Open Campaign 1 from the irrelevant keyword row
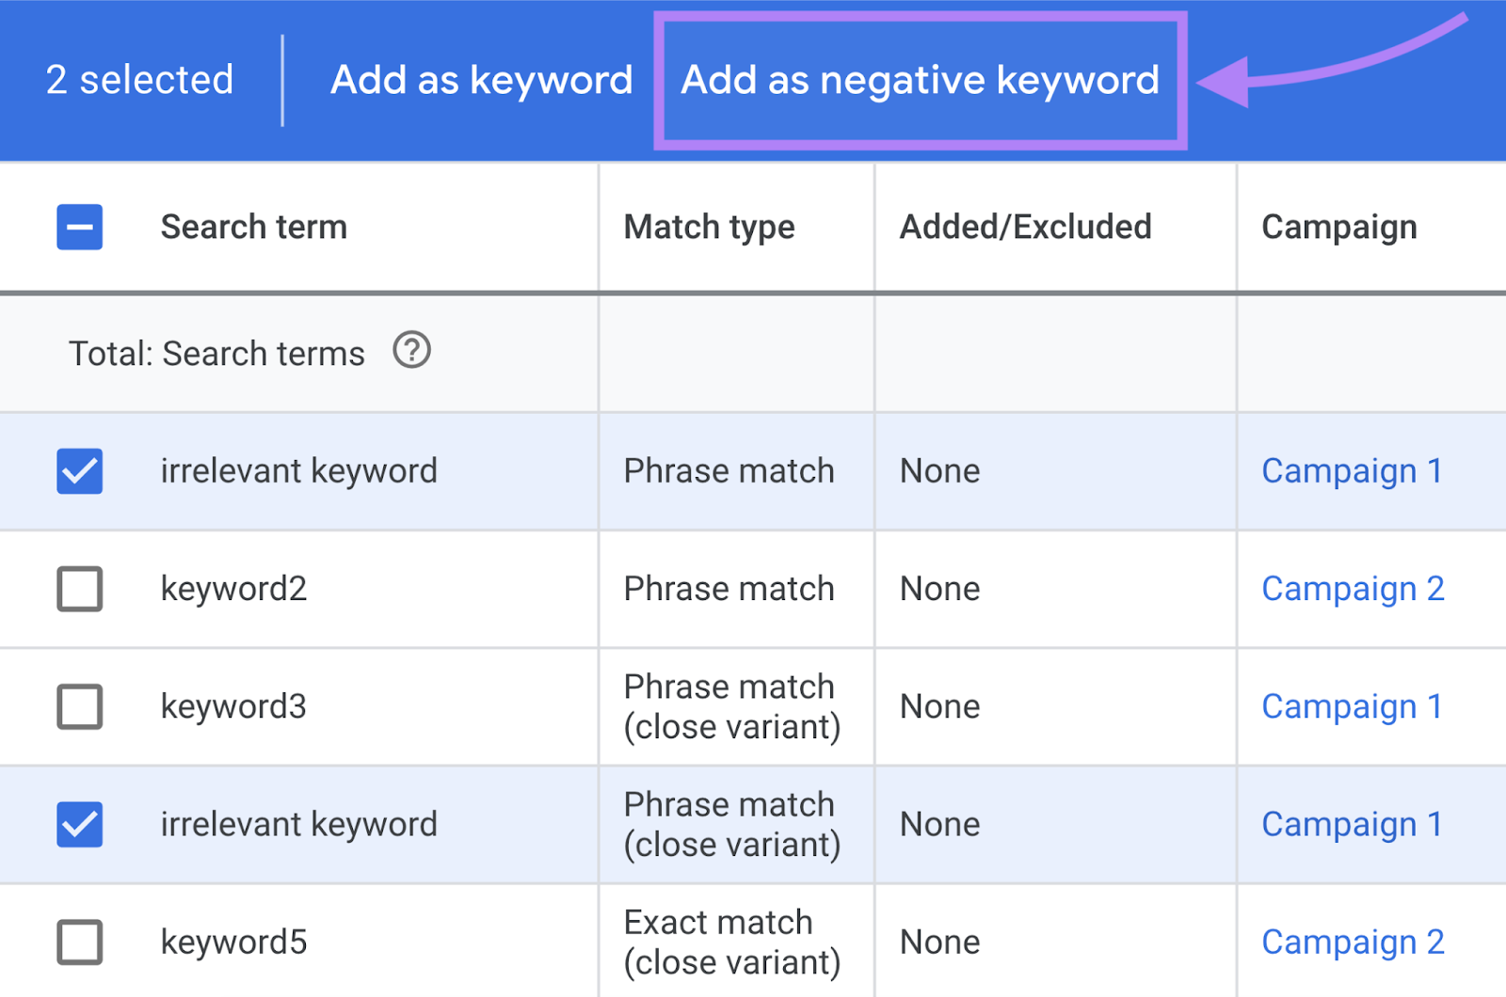The height and width of the screenshot is (997, 1506). click(1352, 471)
